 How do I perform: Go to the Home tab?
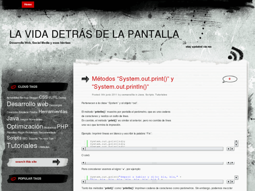coord(28,5)
